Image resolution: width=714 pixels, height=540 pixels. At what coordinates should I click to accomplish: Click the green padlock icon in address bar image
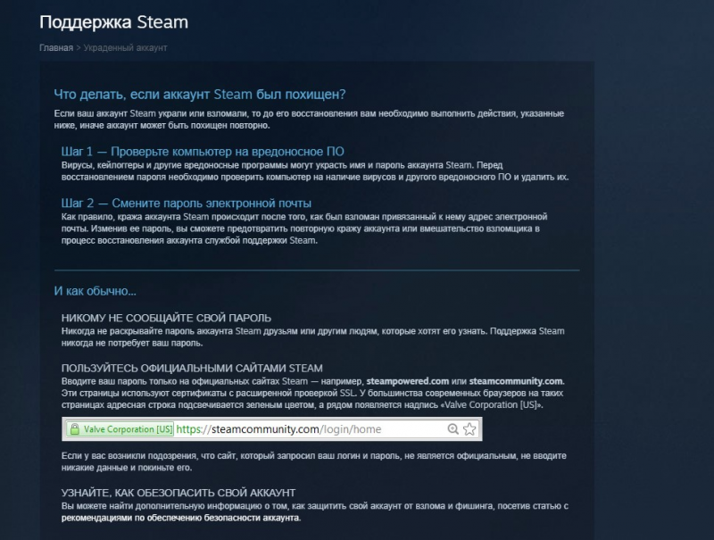coord(75,429)
